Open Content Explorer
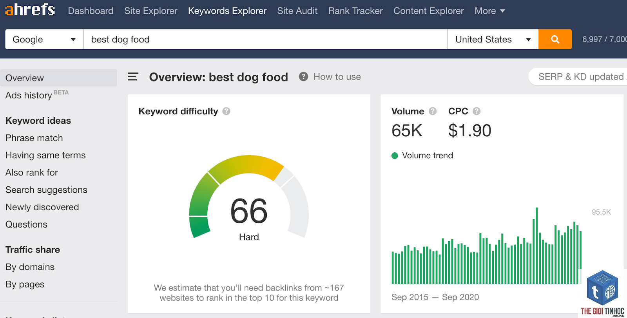The width and height of the screenshot is (627, 318). (429, 11)
